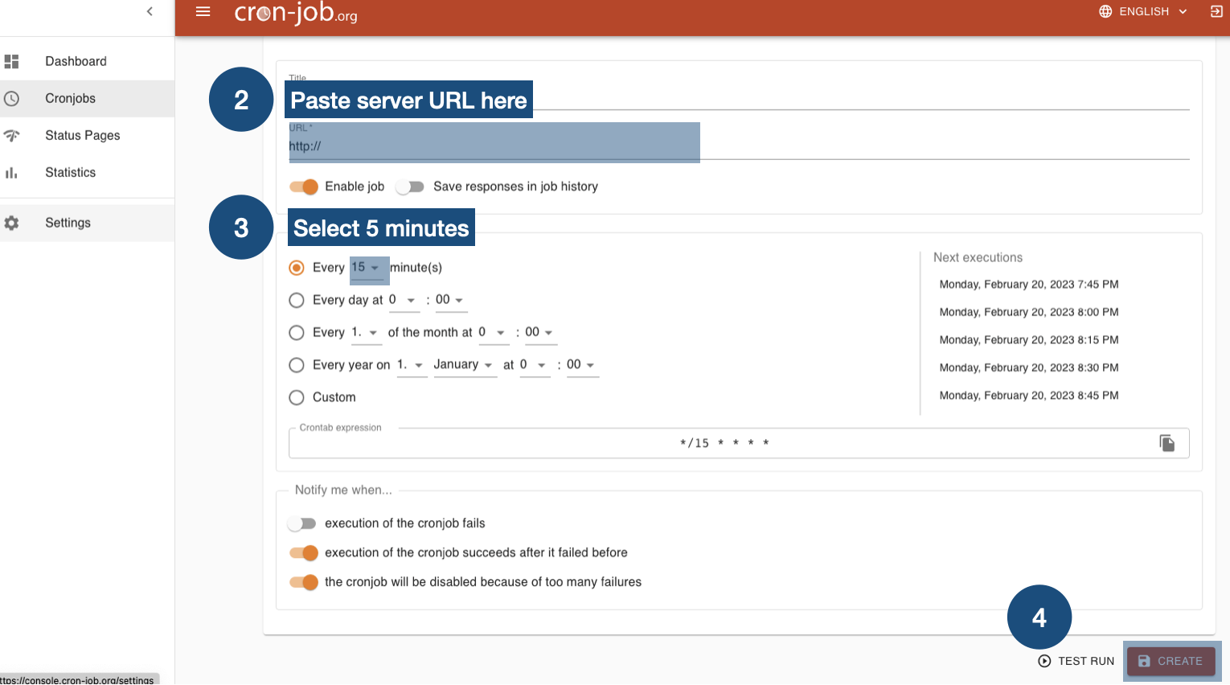The height and width of the screenshot is (685, 1230).
Task: Select the Dashboard grid icon
Action: pos(11,61)
